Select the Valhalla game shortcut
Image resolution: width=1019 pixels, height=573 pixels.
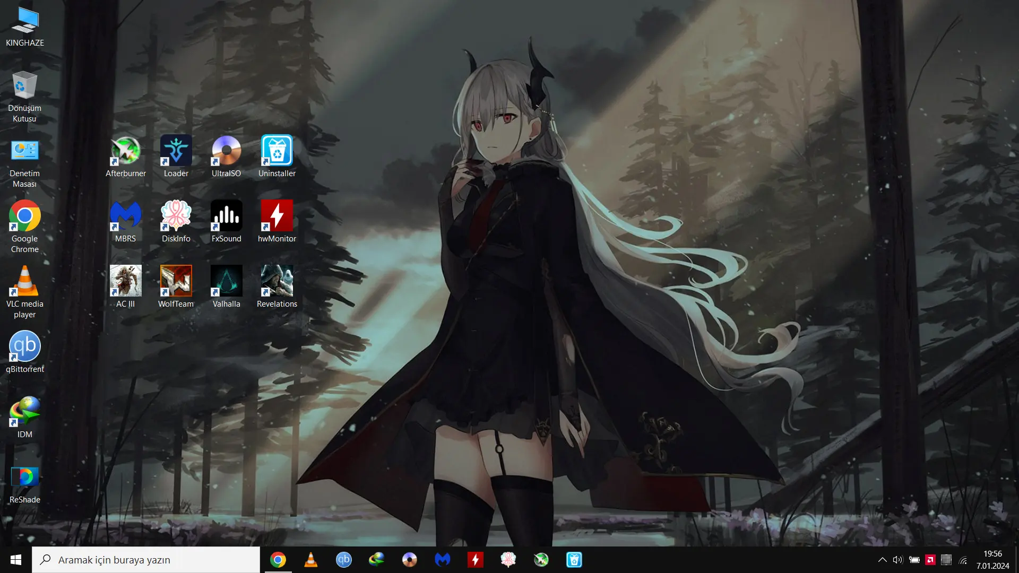pos(227,287)
